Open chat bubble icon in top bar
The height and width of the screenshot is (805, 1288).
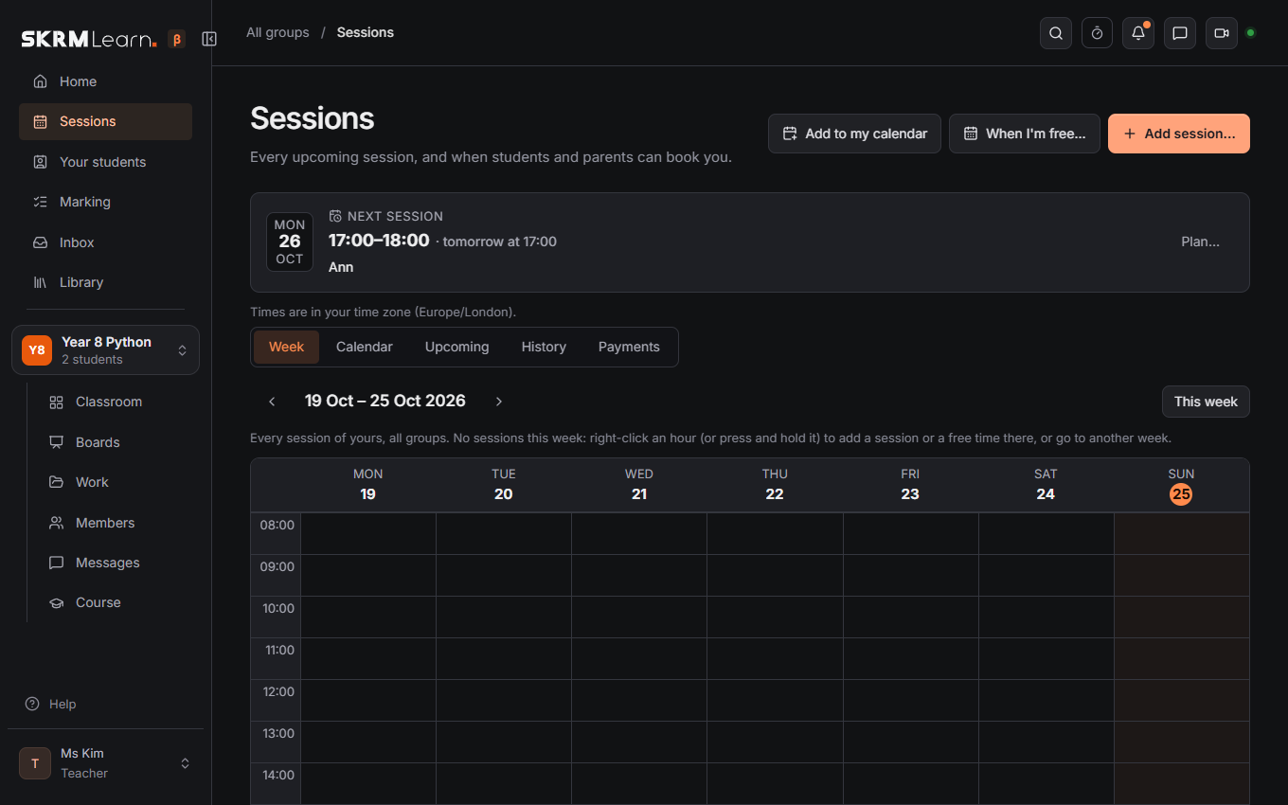(1180, 33)
